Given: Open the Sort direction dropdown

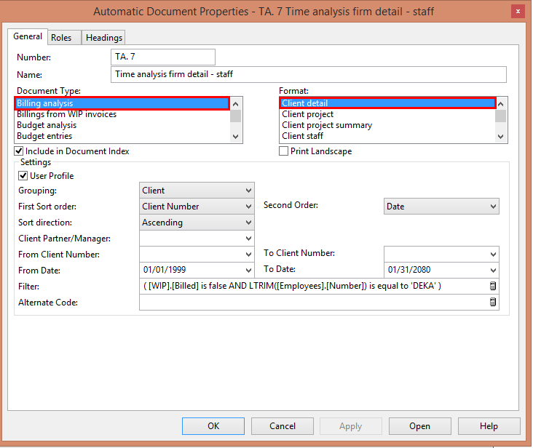Looking at the screenshot, I should (248, 223).
